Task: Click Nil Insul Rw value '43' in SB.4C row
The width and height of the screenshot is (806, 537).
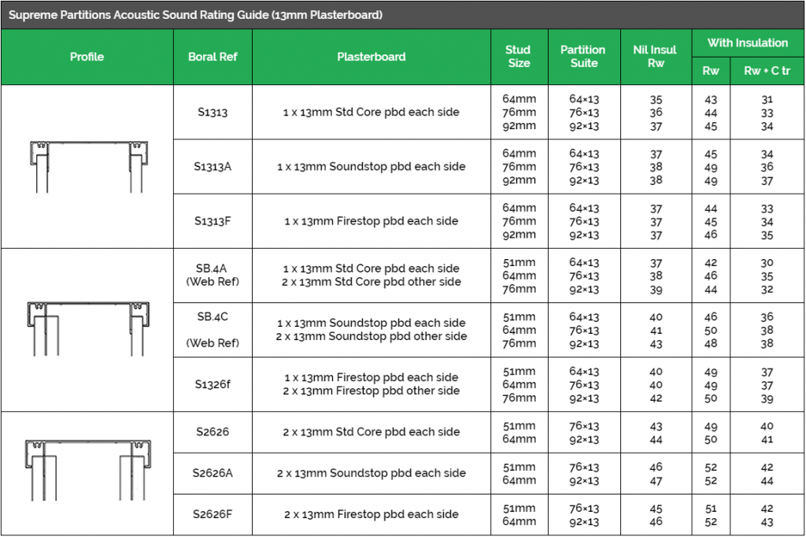Action: [x=656, y=344]
